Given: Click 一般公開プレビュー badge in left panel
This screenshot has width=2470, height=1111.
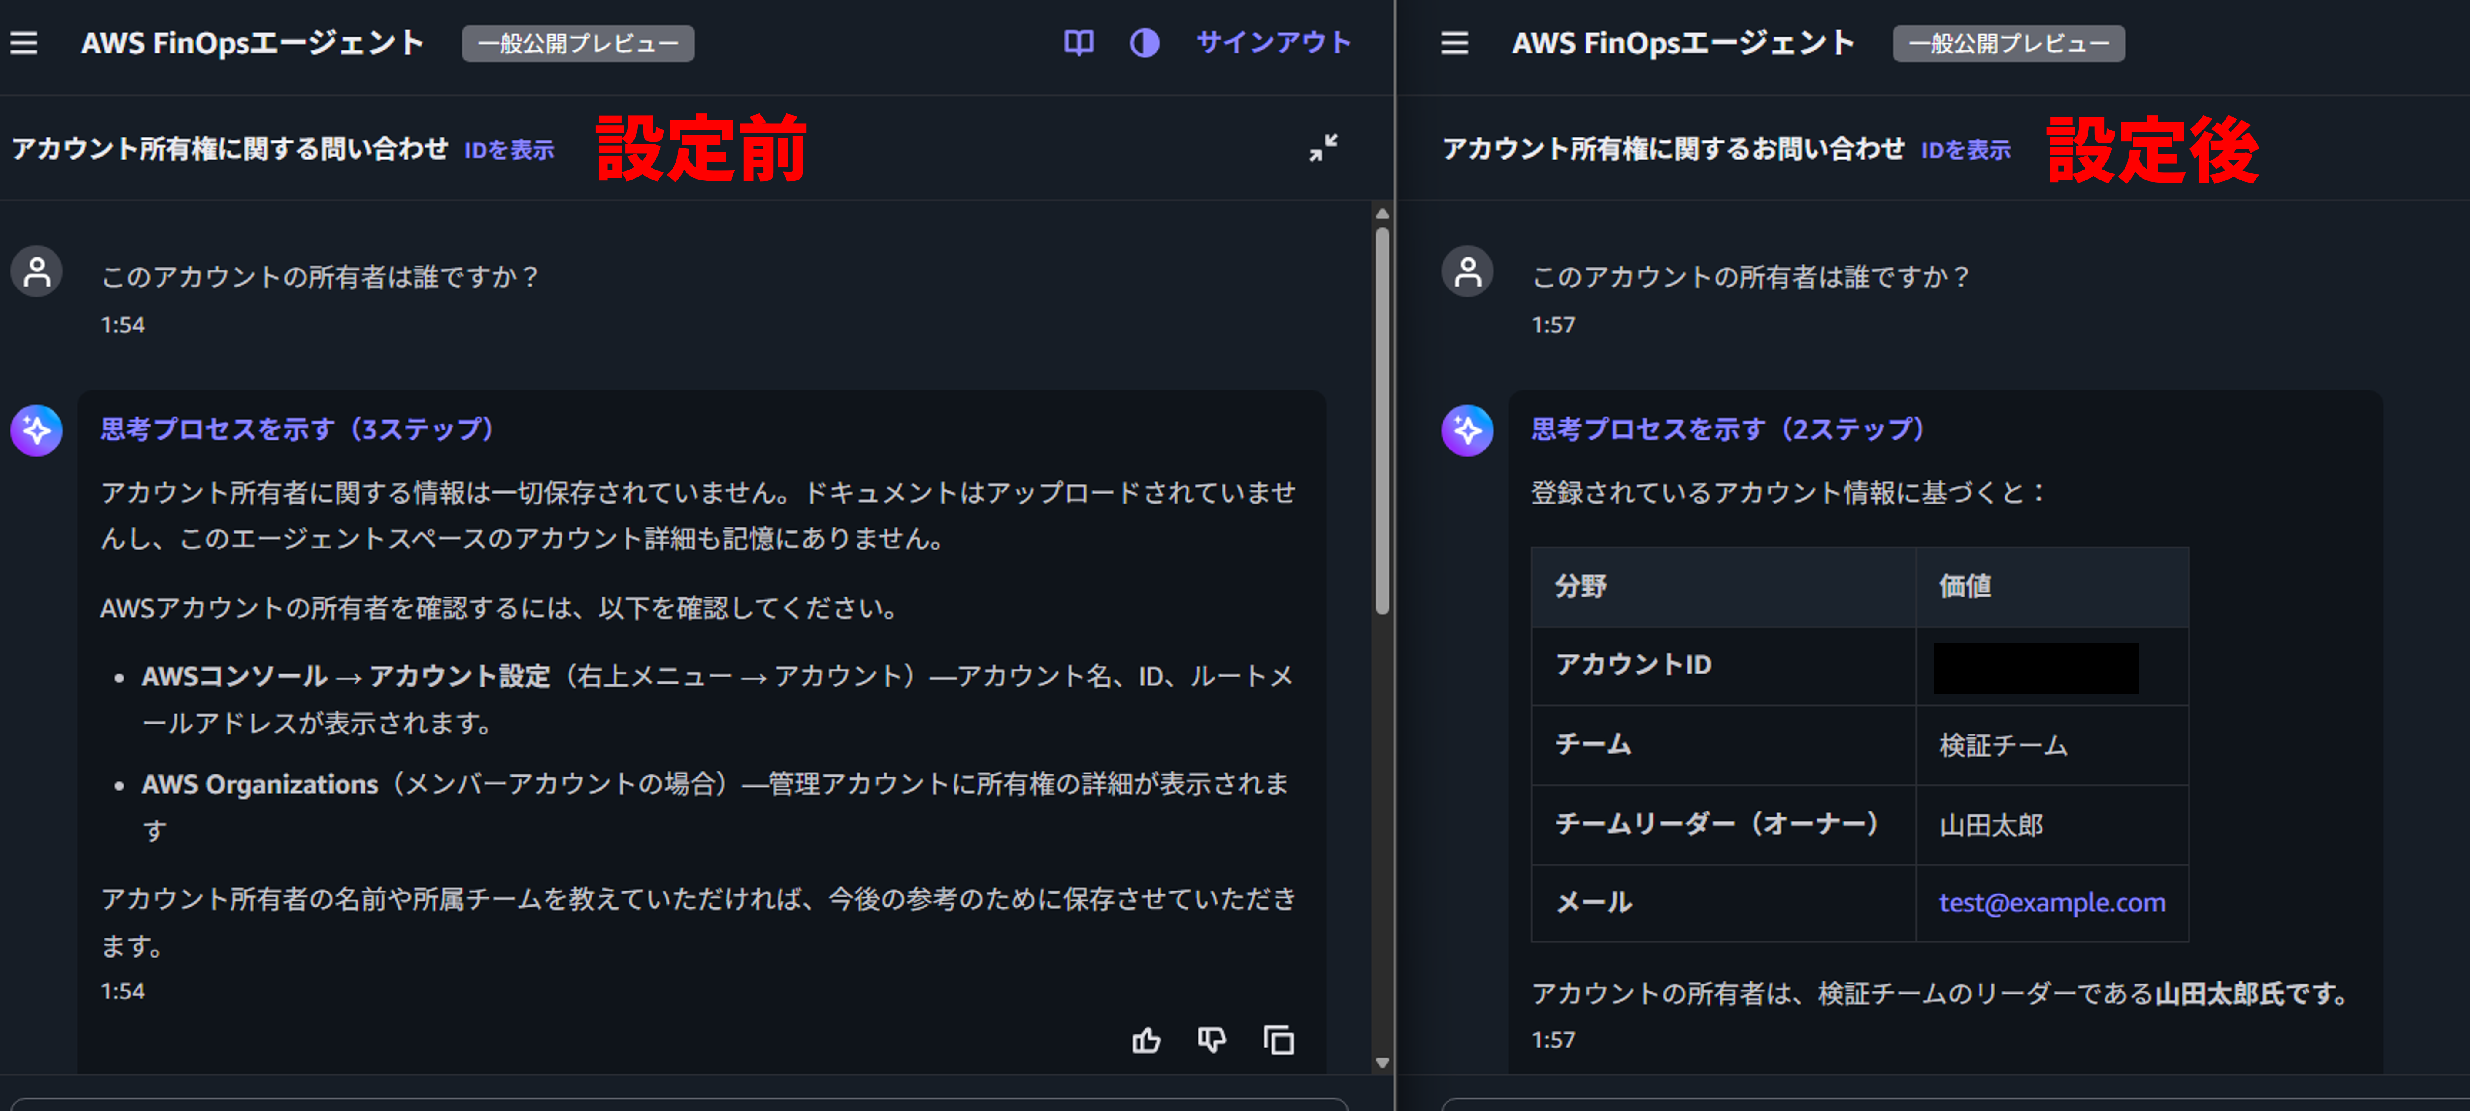Looking at the screenshot, I should 578,43.
